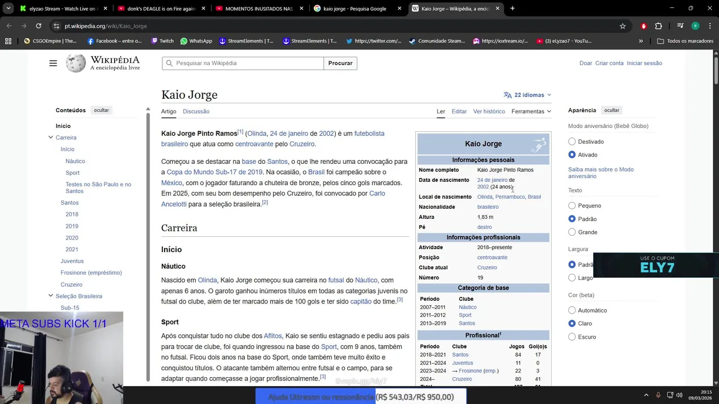Open the Olinda birthplace link in infobox
Screen dimensions: 719x404
pyautogui.click(x=485, y=197)
